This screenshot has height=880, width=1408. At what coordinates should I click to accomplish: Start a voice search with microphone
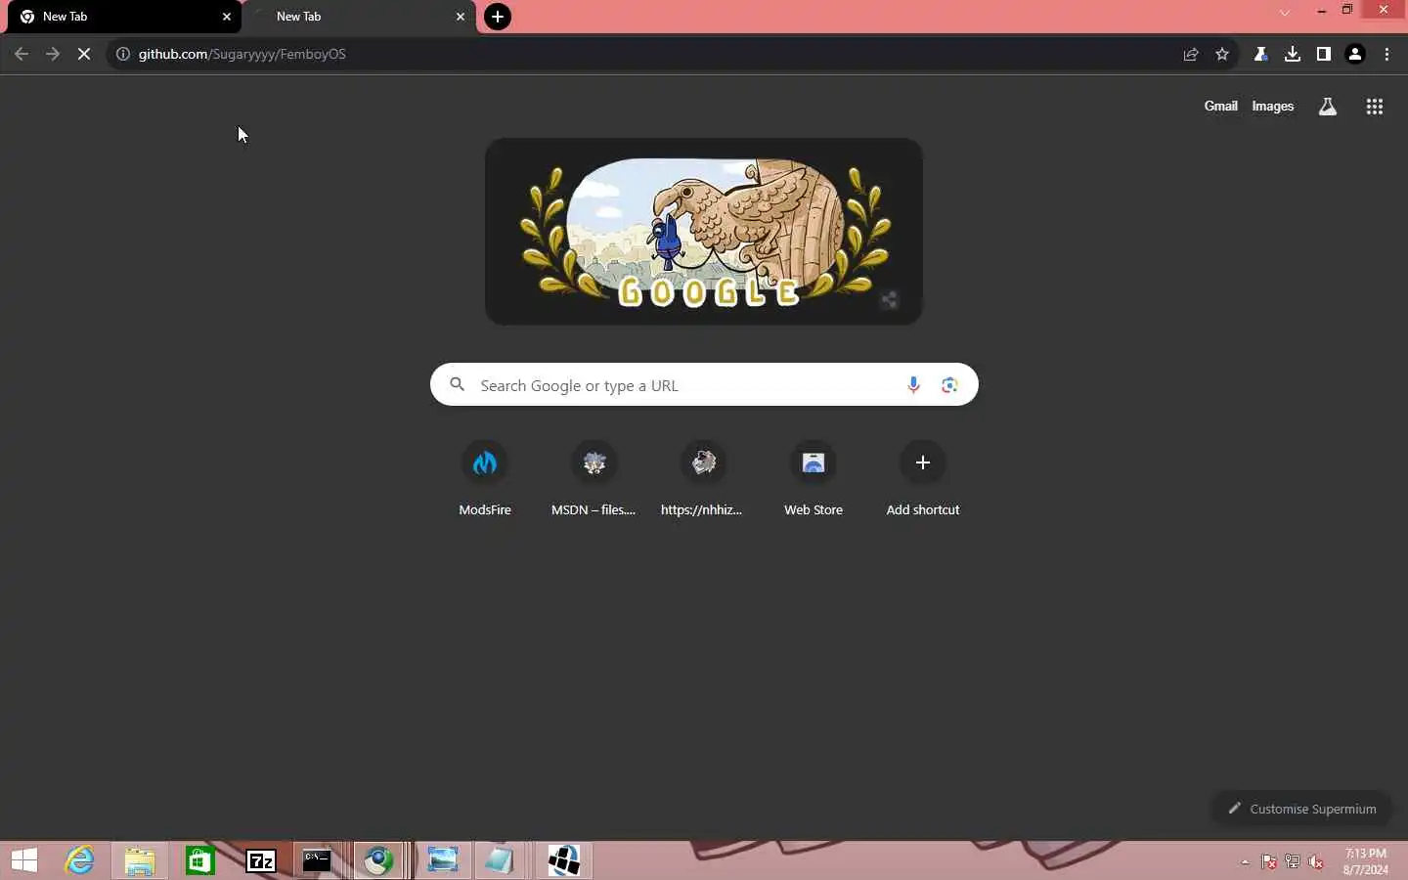(x=913, y=385)
